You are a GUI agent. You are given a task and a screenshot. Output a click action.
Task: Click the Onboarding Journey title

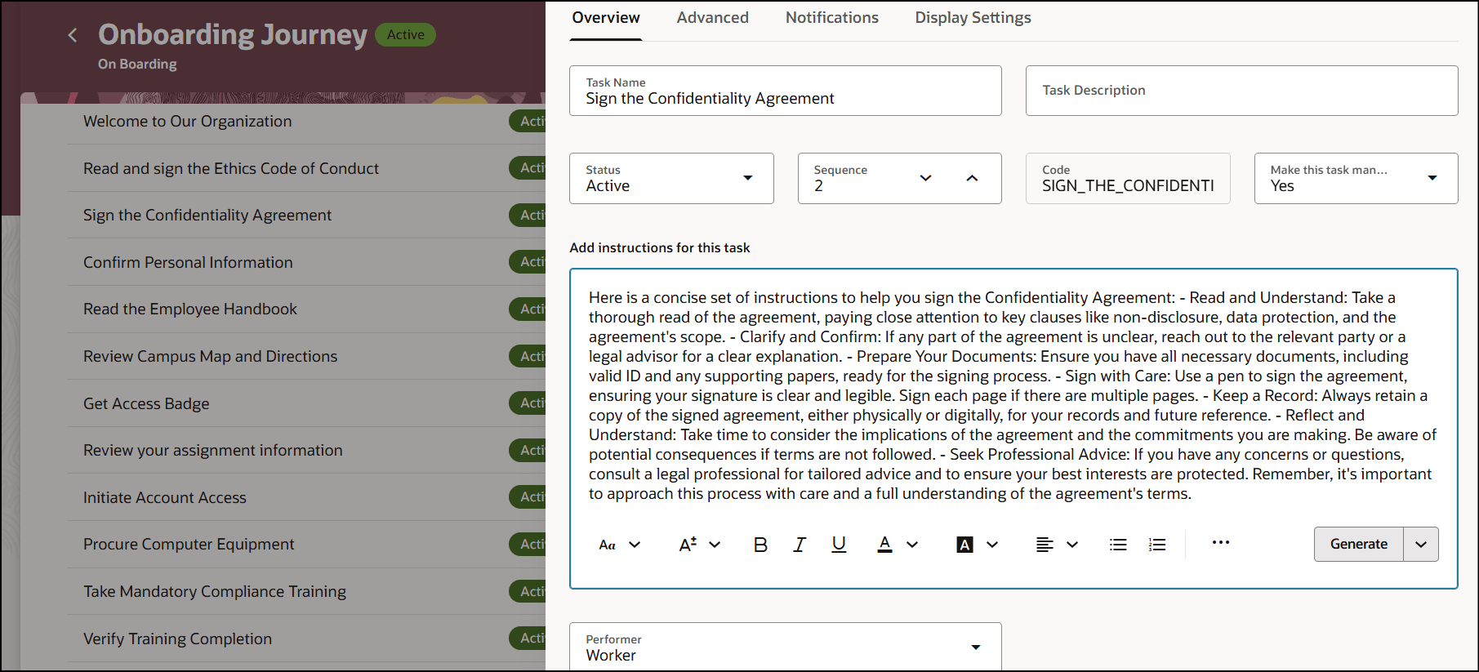pyautogui.click(x=233, y=34)
